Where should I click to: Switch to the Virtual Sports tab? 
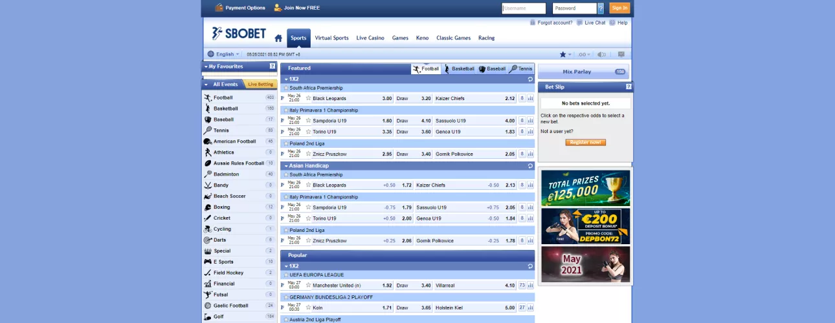331,38
